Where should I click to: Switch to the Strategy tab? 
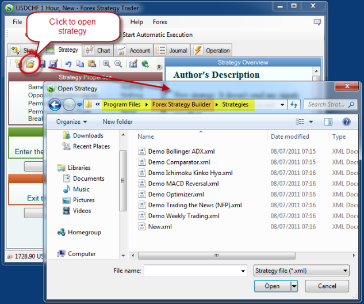(x=63, y=50)
